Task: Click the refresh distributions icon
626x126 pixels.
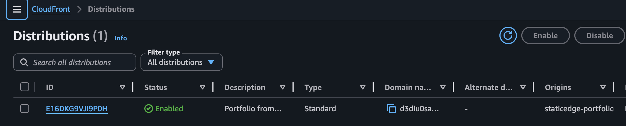Action: click(x=508, y=35)
